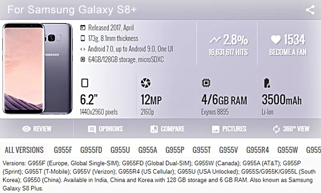Image resolution: width=321 pixels, height=193 pixels.
Task: Select the All Versions tab
Action: click(x=24, y=150)
